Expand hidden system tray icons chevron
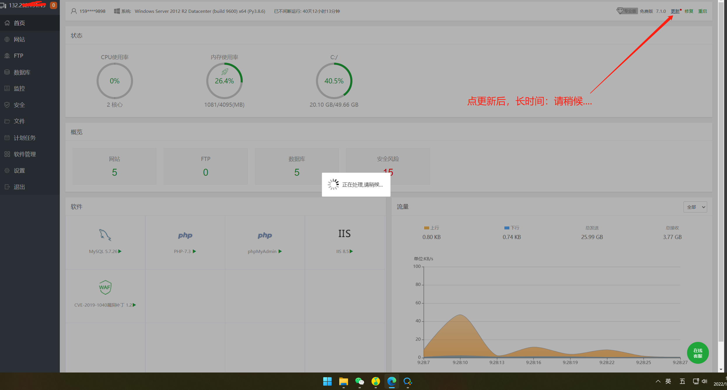This screenshot has height=390, width=727. (658, 381)
